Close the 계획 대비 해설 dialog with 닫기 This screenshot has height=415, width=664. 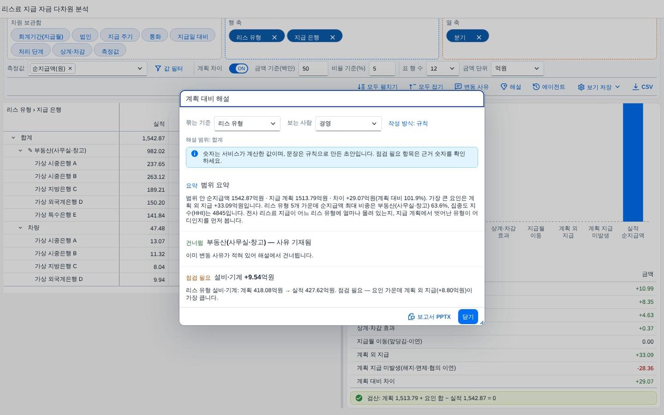coord(468,317)
